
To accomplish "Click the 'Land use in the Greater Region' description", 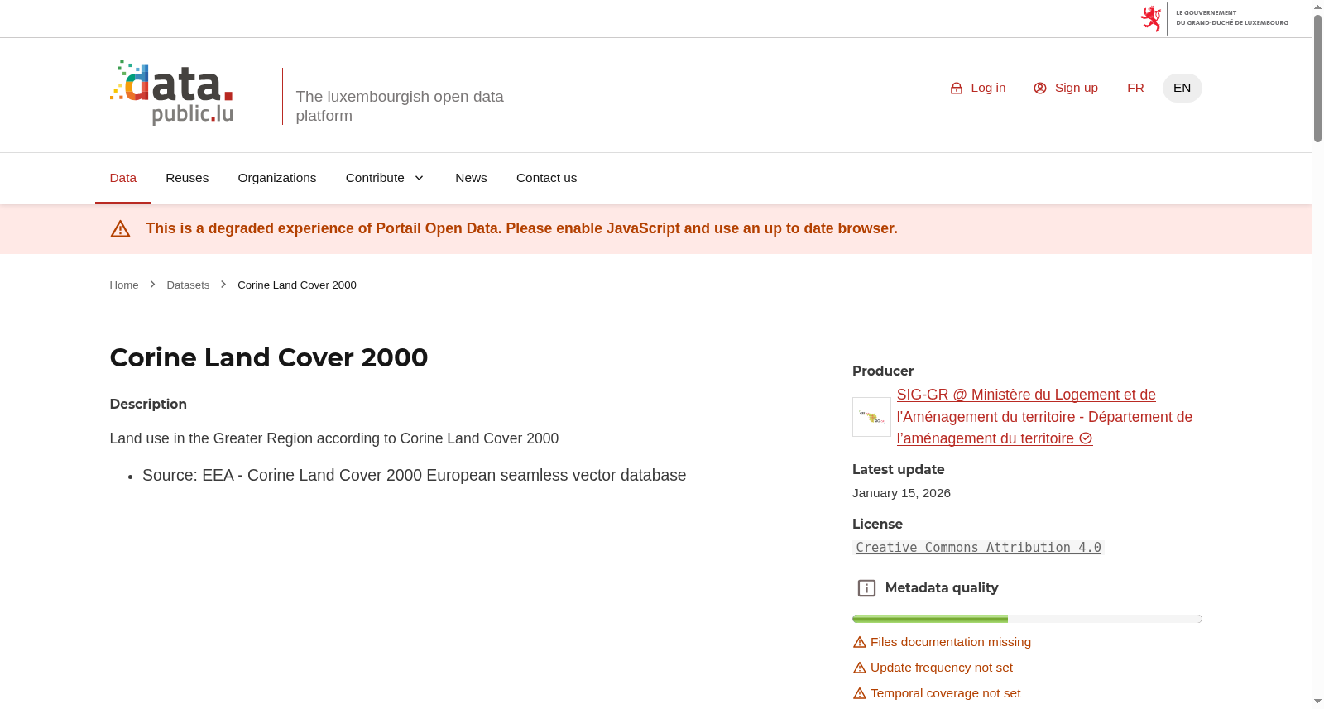I will coord(334,438).
